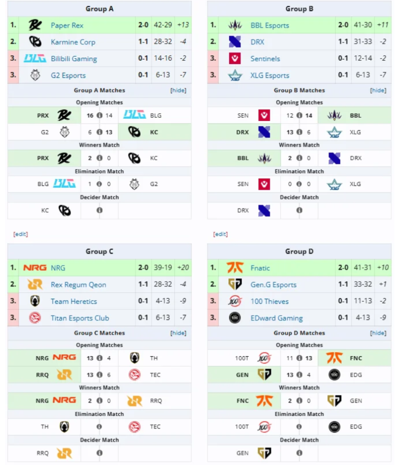
Task: Open the Rex Regum Qeon team page
Action: [78, 285]
